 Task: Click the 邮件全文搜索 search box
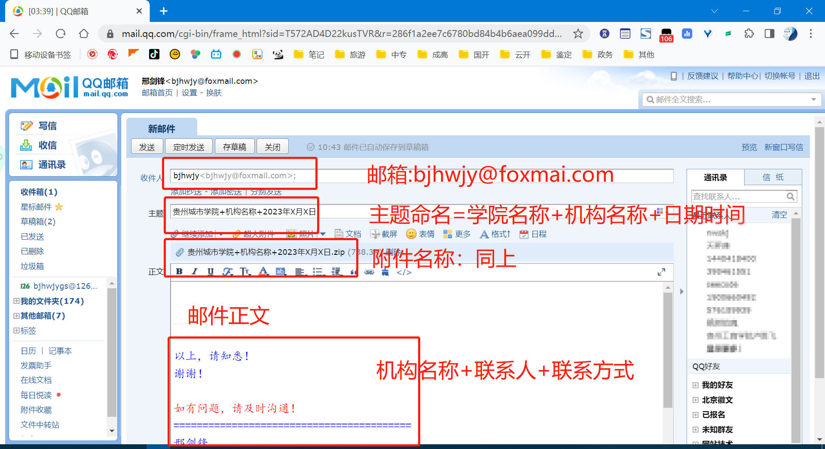[726, 99]
